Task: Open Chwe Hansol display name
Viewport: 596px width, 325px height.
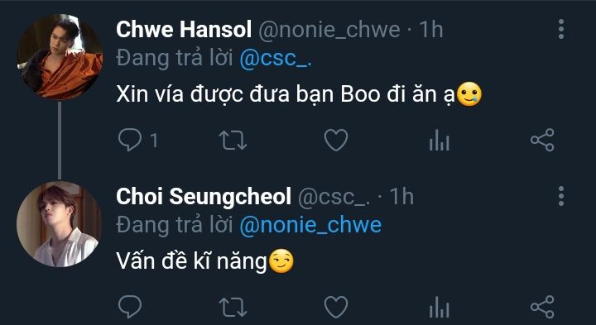Action: [184, 29]
